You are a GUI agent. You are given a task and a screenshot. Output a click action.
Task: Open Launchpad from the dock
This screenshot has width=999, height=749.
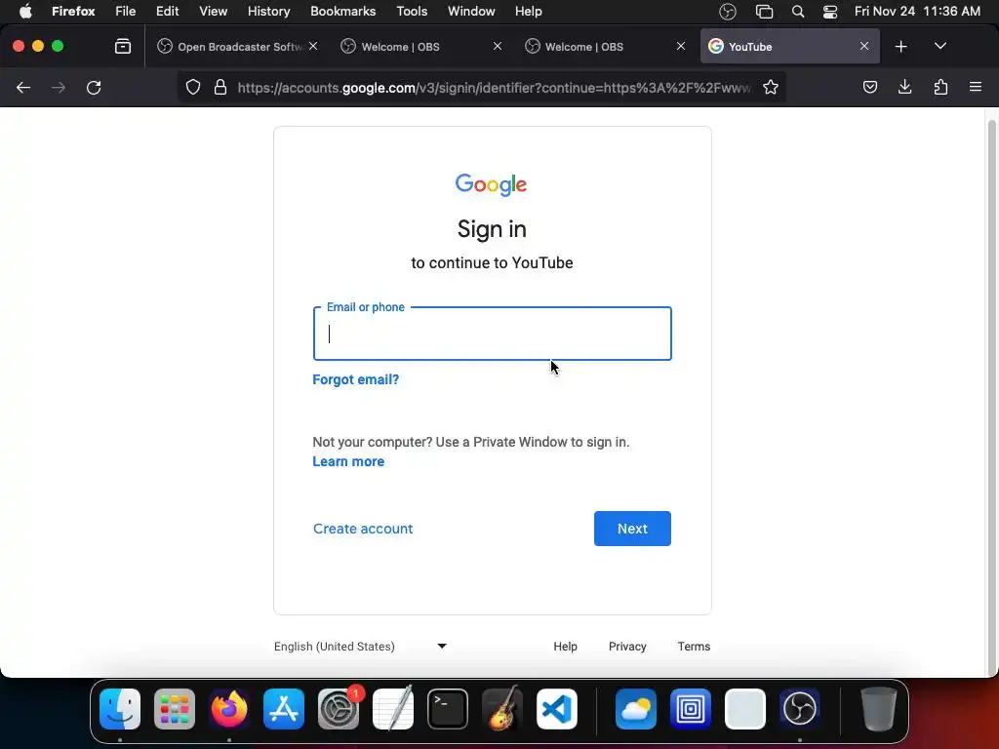point(175,709)
